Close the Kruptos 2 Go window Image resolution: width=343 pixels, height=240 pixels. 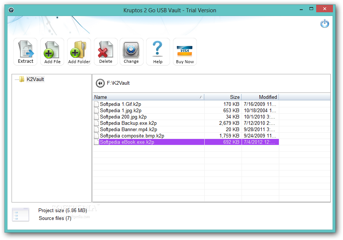tap(324, 9)
